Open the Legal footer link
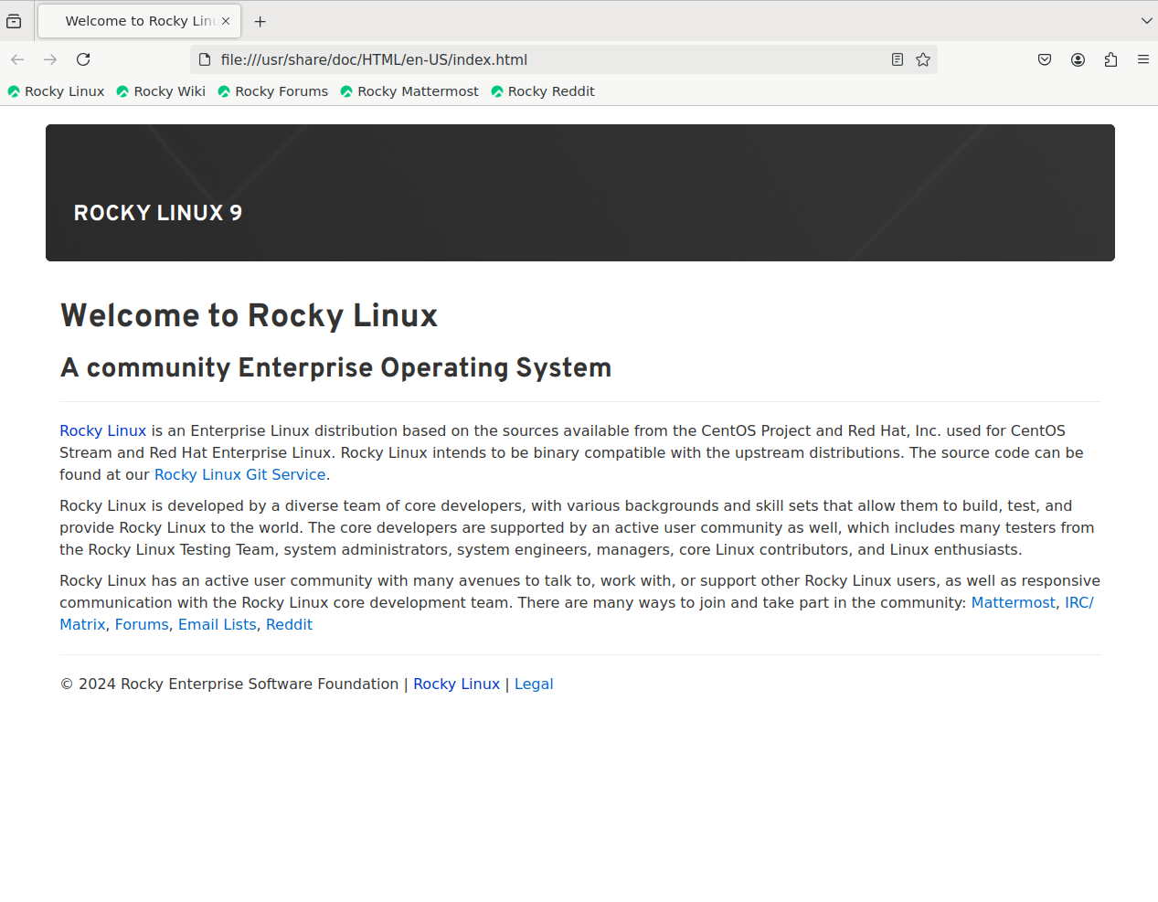 [534, 684]
